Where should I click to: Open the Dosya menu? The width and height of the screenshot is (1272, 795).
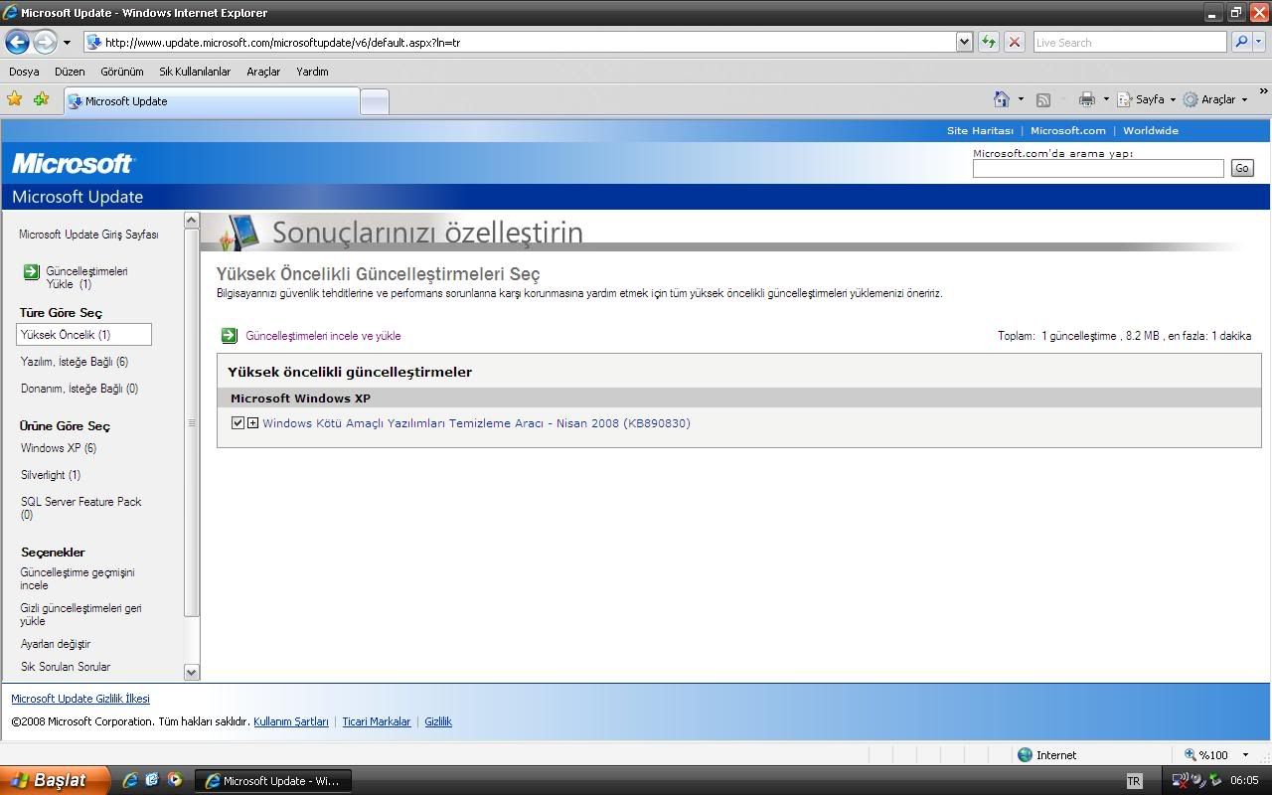[x=24, y=72]
